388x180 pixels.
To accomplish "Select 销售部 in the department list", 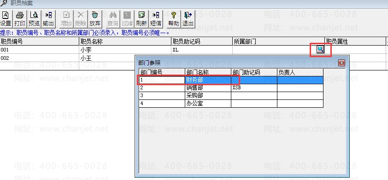I will pyautogui.click(x=208, y=88).
